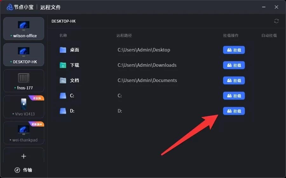This screenshot has height=178, width=286.
Task: Click the C: drive icon
Action: pos(63,96)
